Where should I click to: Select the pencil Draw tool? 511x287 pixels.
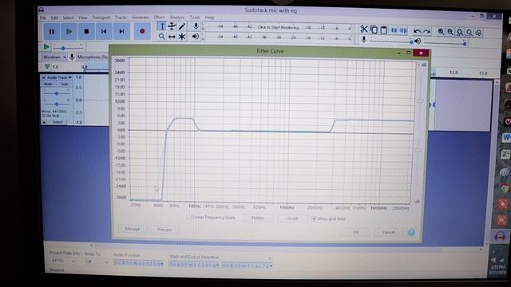pyautogui.click(x=182, y=26)
